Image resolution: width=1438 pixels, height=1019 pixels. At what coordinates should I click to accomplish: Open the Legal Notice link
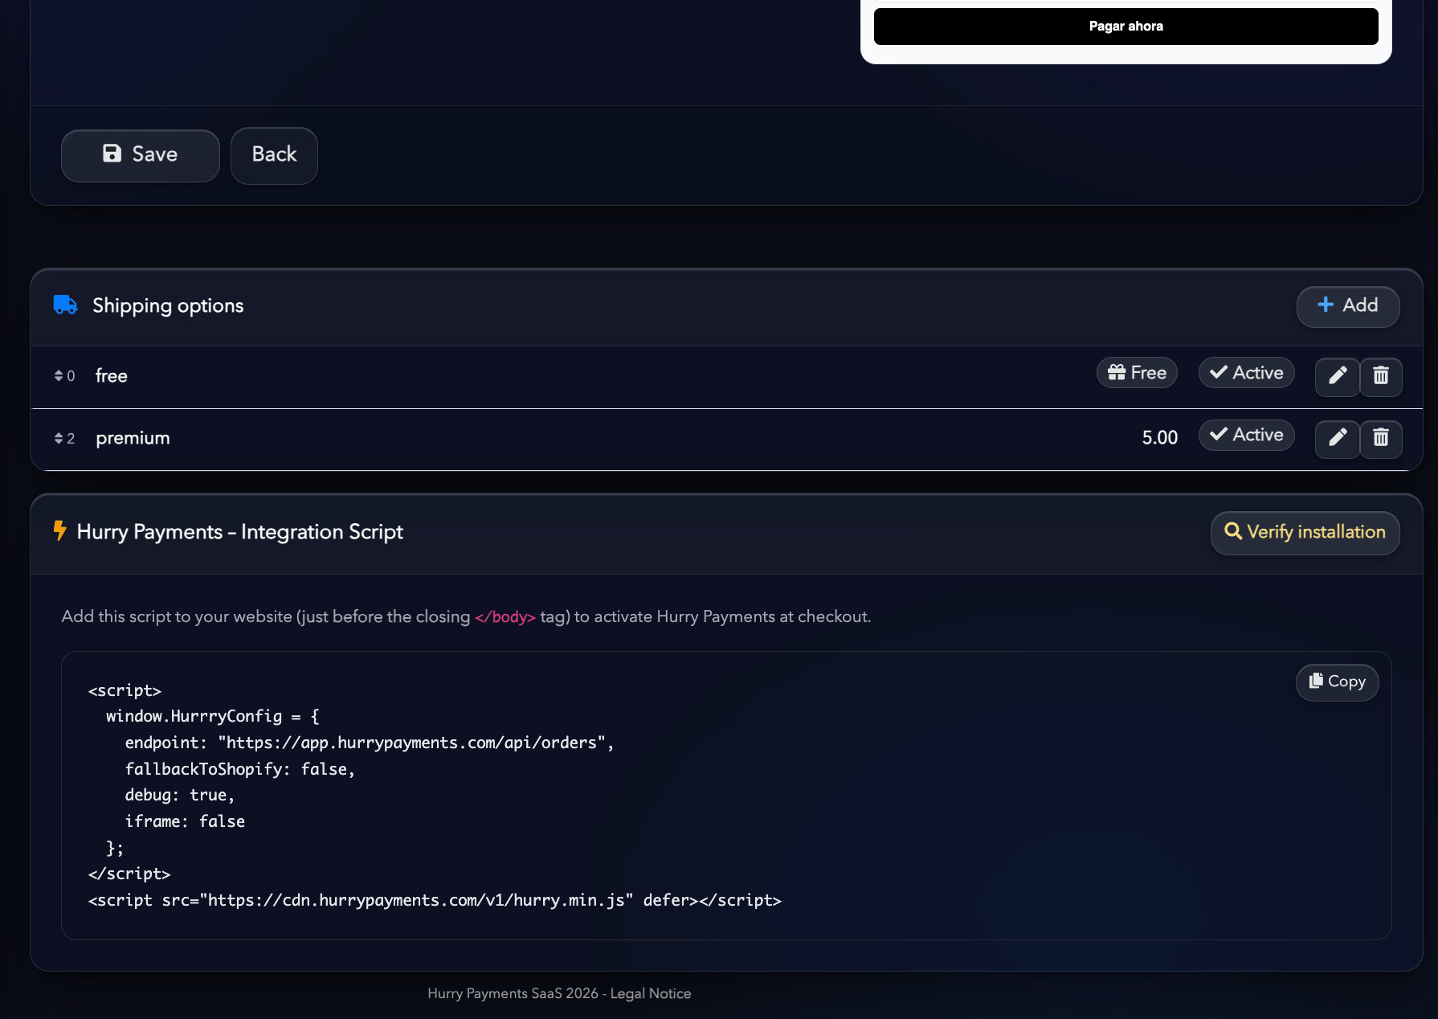pyautogui.click(x=651, y=994)
